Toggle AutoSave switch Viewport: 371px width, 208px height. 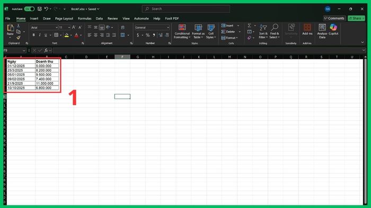tap(29, 9)
